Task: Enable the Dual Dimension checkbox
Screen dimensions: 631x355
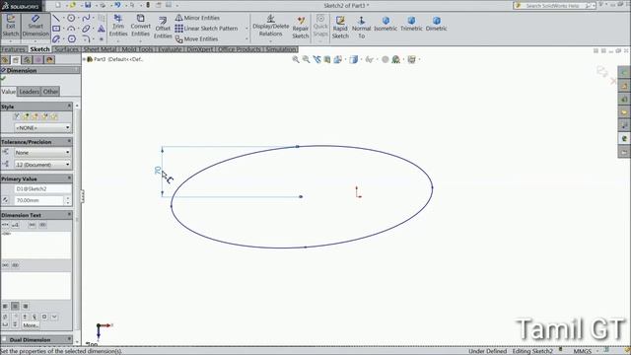Action: click(4, 339)
